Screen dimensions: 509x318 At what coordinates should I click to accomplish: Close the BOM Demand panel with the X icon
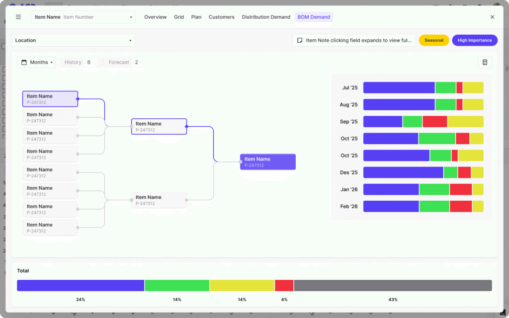[492, 16]
